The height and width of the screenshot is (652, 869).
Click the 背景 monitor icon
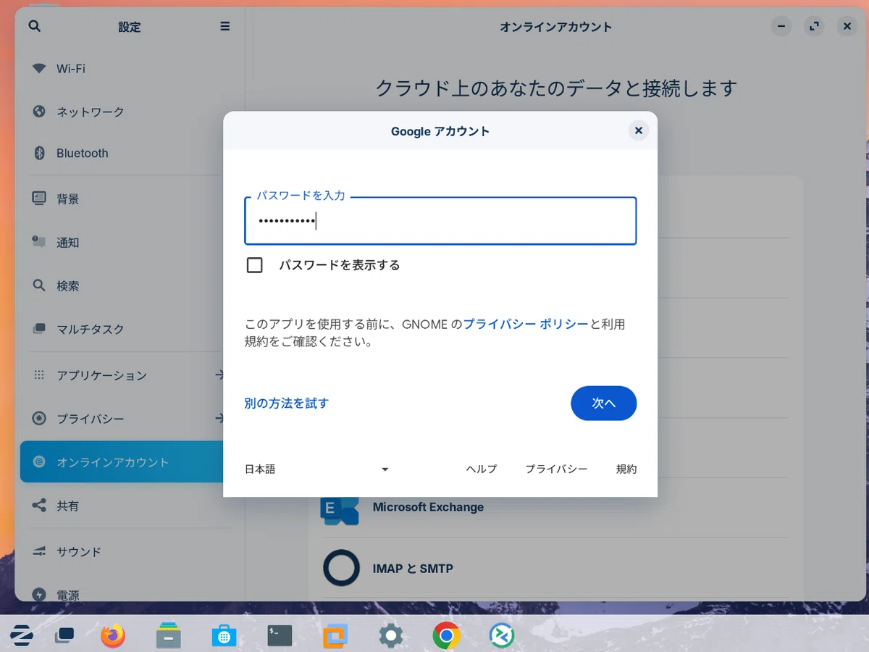[39, 198]
